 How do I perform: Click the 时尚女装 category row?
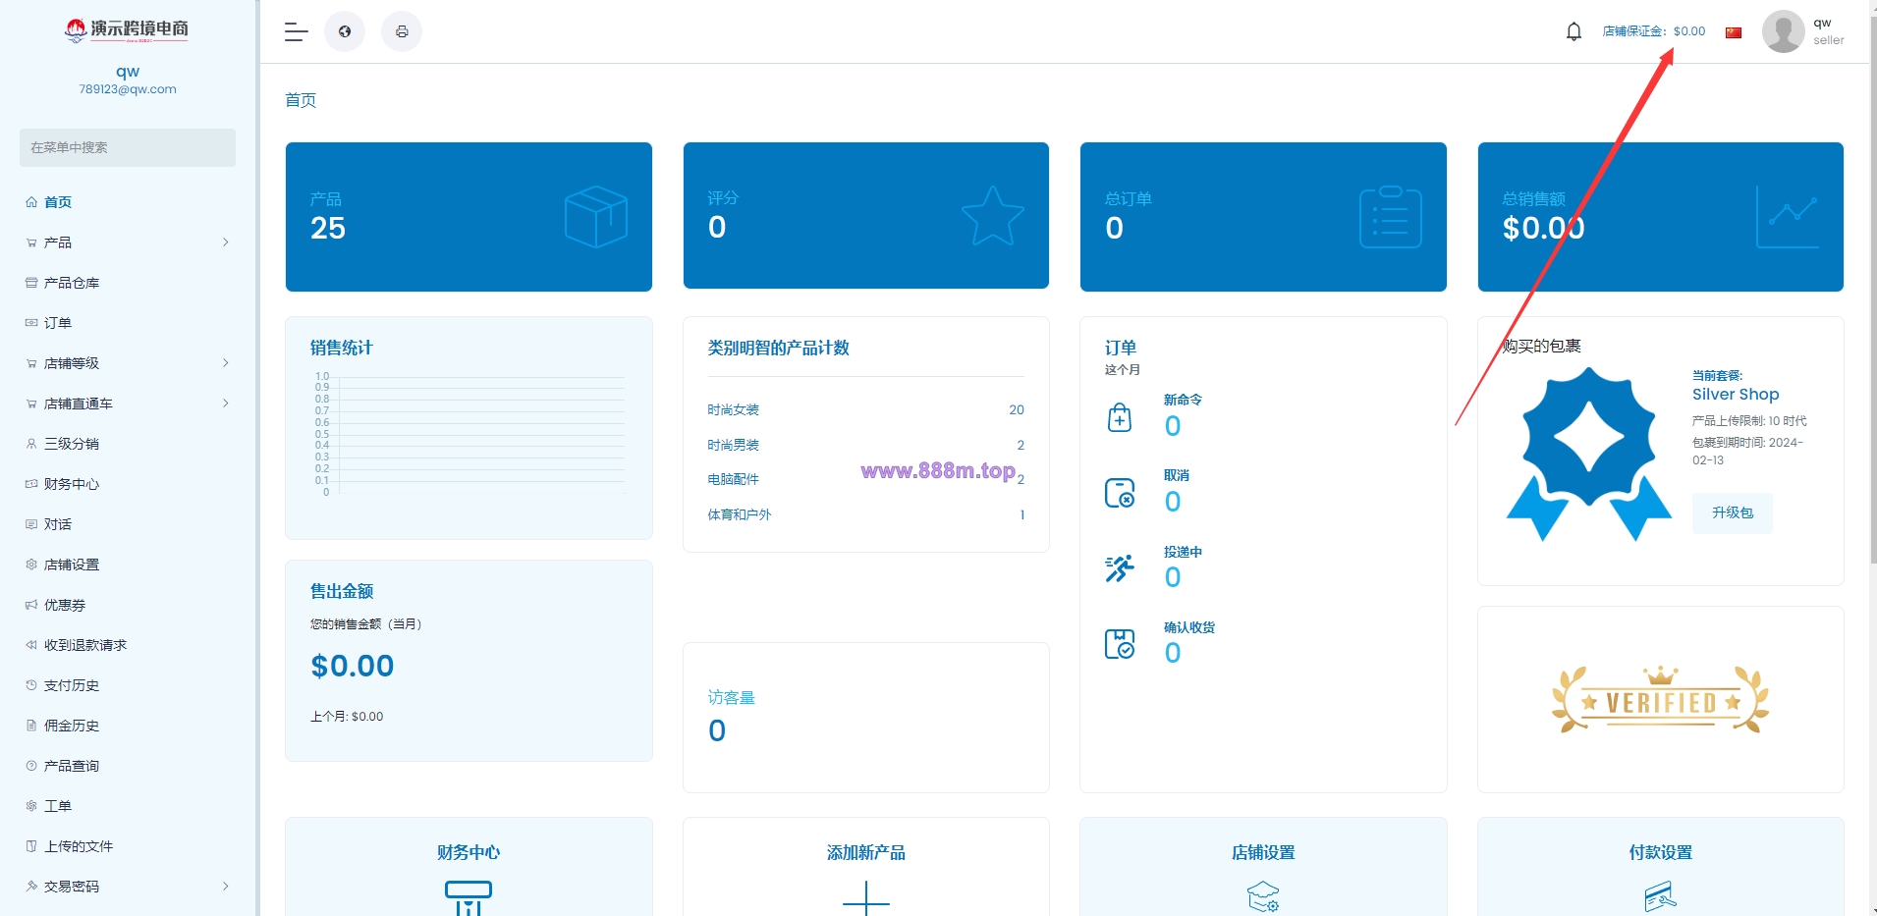(x=865, y=409)
